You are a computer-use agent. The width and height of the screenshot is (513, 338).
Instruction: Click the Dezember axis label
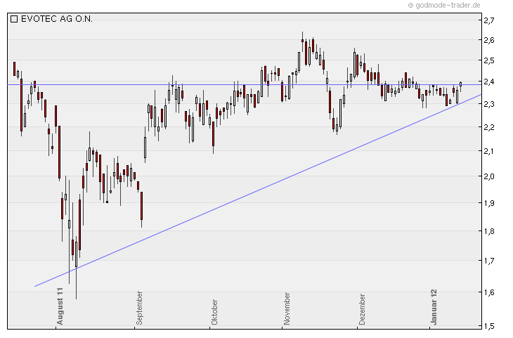tap(361, 309)
